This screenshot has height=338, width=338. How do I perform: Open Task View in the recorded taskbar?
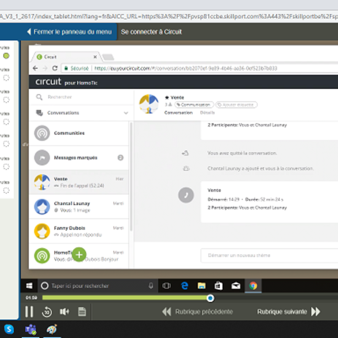(166, 286)
